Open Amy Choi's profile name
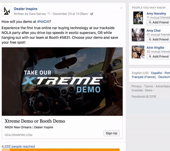Image resolution: width=170 pixels, height=151 pixels. (153, 31)
